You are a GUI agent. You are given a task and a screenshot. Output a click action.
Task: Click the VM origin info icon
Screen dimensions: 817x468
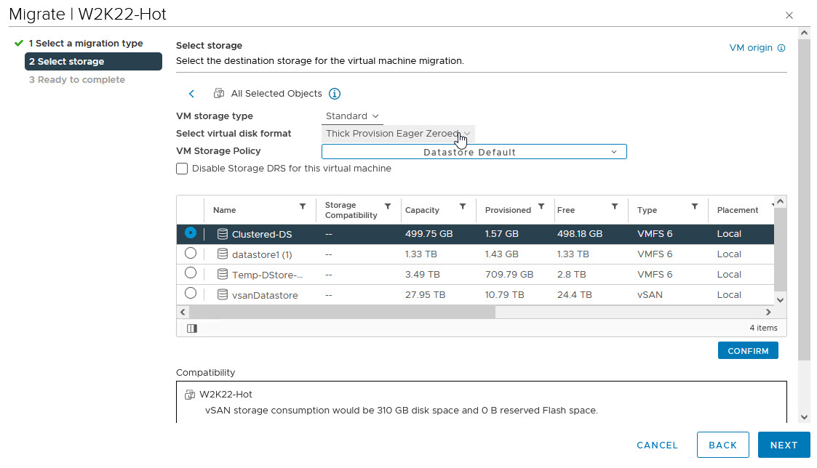tap(781, 48)
